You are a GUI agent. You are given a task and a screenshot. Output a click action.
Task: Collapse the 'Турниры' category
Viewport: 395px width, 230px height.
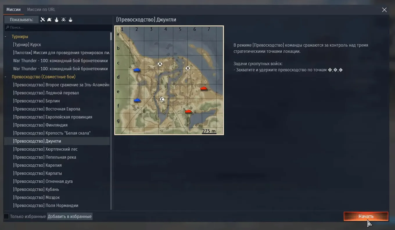(x=6, y=37)
